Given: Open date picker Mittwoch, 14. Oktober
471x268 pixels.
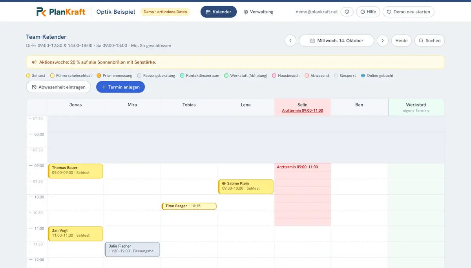Looking at the screenshot, I should [336, 40].
